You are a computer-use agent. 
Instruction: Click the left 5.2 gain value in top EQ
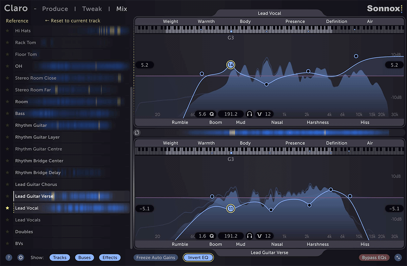tap(144, 65)
